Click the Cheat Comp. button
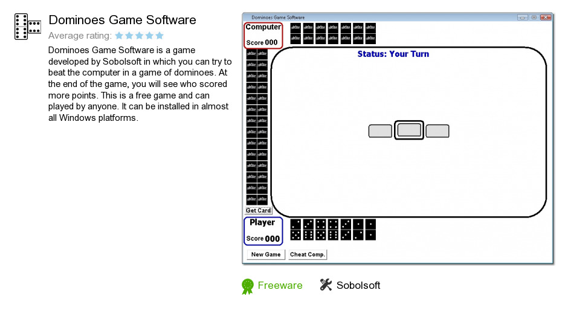This screenshot has width=568, height=313. (308, 254)
